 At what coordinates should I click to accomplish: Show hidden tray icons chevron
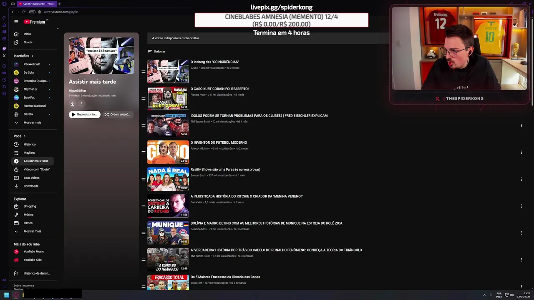tap(484, 295)
